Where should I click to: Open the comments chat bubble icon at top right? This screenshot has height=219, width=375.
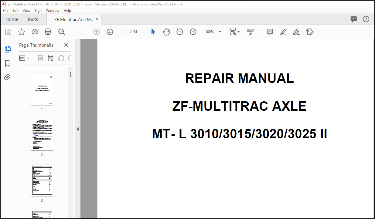[x=354, y=19]
